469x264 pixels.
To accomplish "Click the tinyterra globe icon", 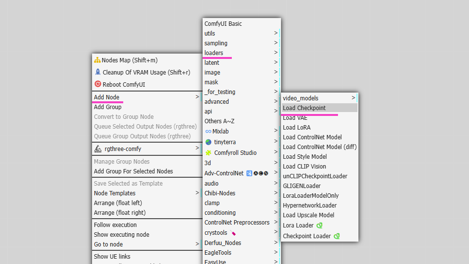I will pyautogui.click(x=208, y=142).
